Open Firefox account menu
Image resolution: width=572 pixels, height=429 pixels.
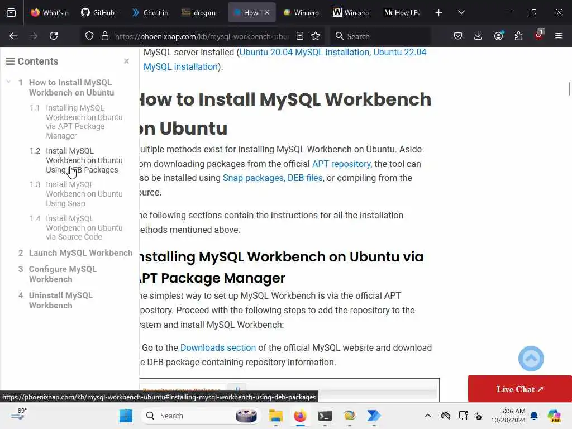pos(498,36)
